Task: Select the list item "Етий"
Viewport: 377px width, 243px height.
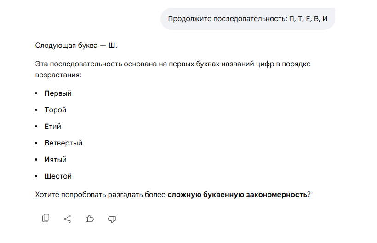Action: (53, 127)
